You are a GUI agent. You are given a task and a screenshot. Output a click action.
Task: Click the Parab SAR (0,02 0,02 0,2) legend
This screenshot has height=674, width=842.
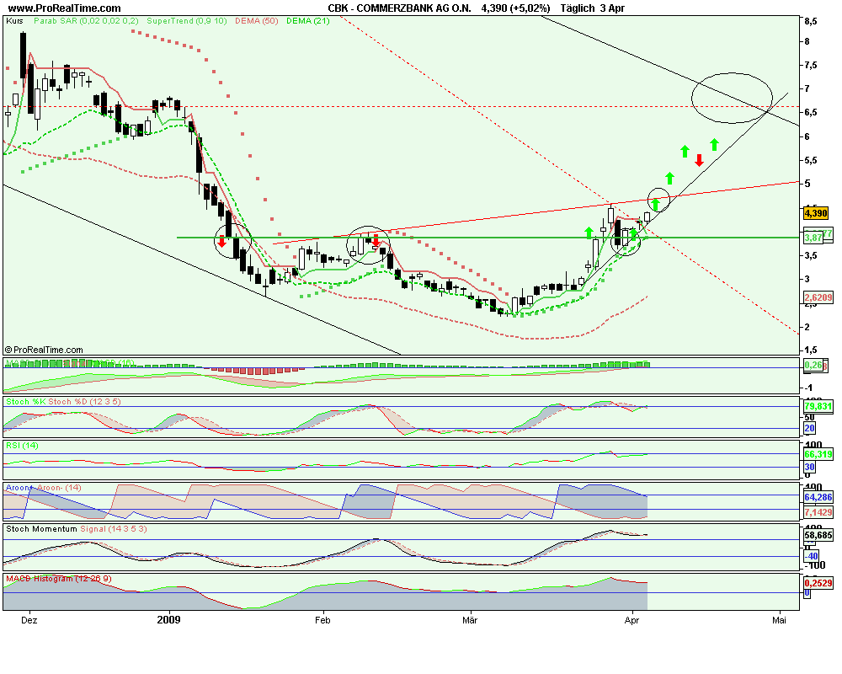click(x=86, y=21)
